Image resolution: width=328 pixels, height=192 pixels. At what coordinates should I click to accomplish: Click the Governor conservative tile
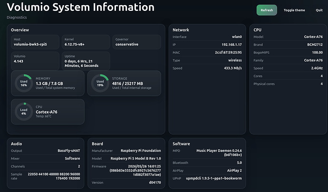pos(137,42)
